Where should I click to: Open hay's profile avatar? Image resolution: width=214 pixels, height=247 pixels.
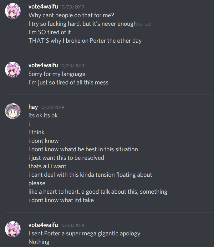13,111
